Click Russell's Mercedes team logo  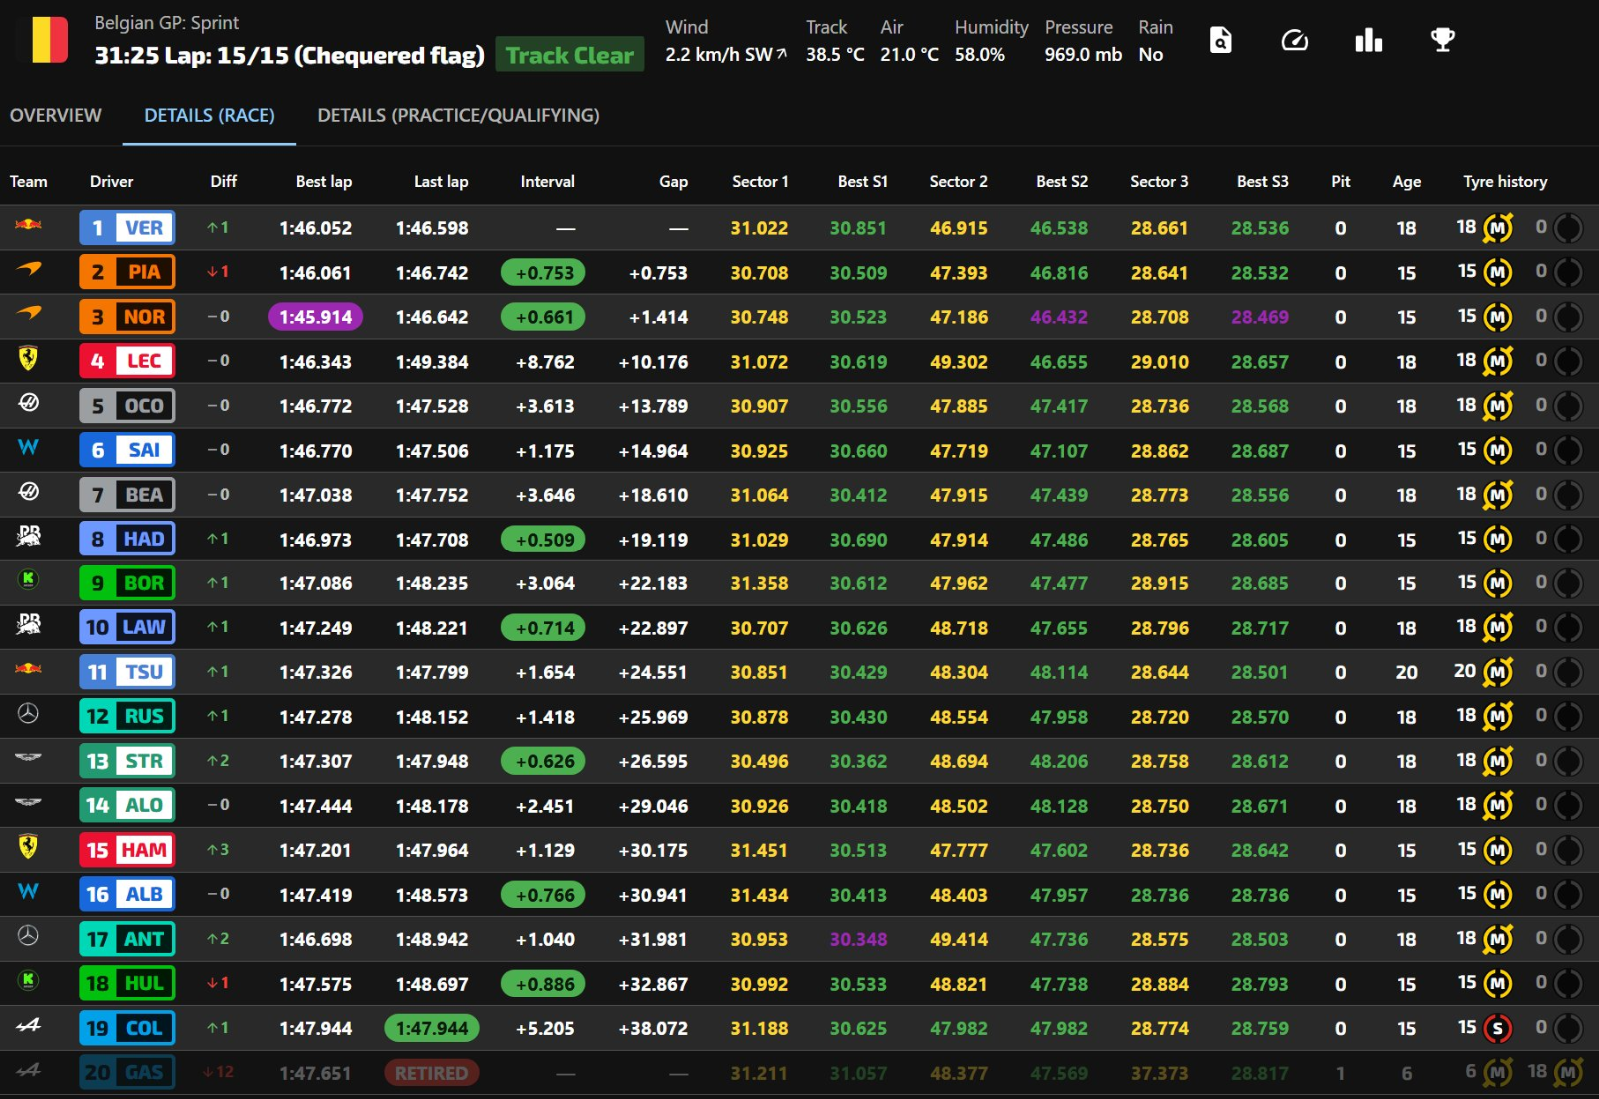[29, 714]
